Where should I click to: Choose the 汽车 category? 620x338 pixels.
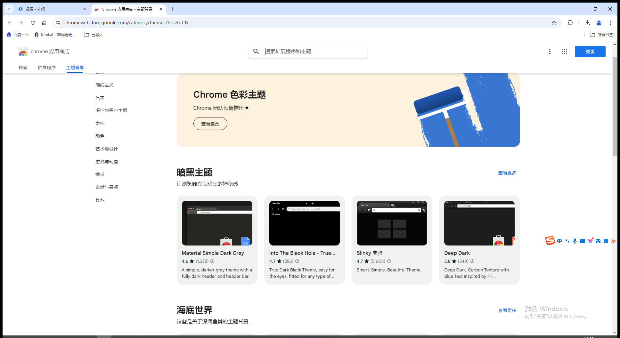pos(100,98)
